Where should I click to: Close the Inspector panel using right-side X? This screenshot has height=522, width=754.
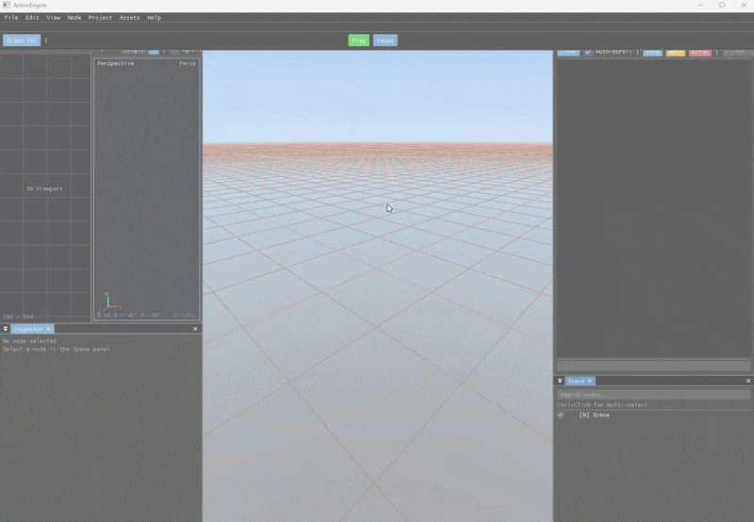[x=195, y=329]
